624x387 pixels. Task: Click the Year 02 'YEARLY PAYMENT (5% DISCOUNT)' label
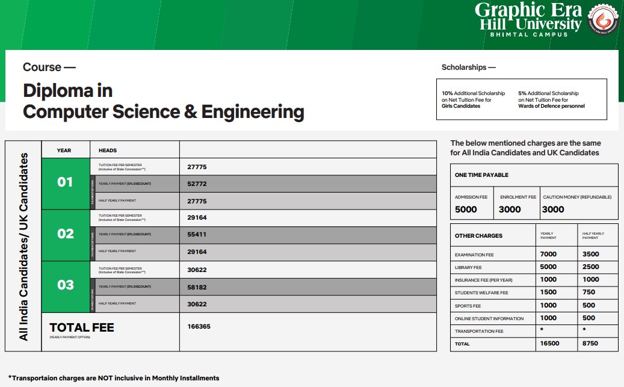125,234
